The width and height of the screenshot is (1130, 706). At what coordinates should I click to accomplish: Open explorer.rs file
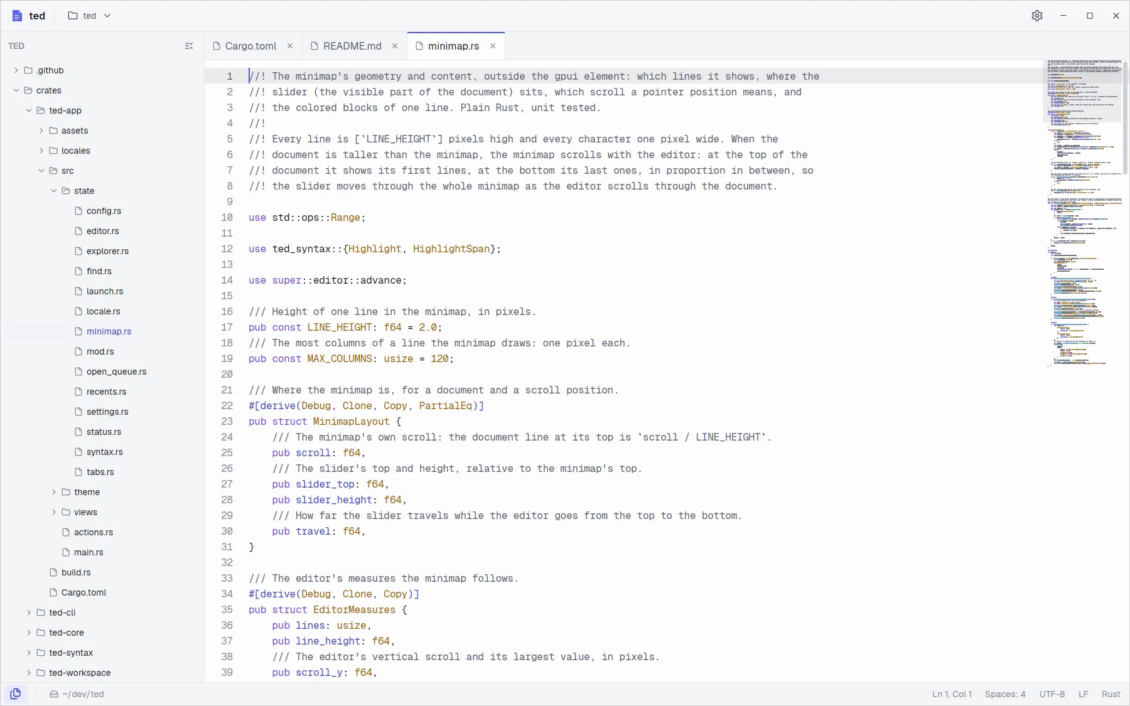[x=102, y=251]
